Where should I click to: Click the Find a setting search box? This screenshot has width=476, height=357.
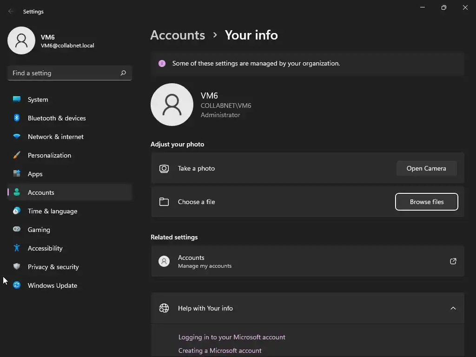[64, 73]
